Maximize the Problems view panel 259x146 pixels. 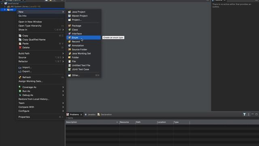coord(256,114)
